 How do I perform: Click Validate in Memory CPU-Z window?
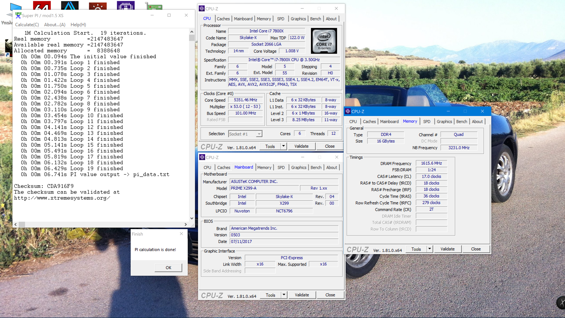447,249
